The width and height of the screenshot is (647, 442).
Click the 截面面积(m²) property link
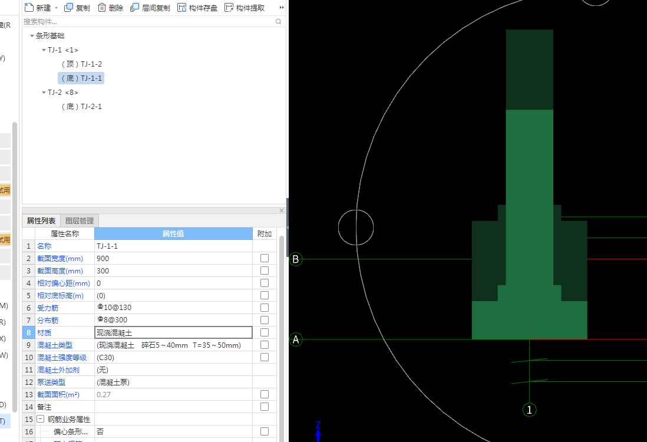pos(58,394)
